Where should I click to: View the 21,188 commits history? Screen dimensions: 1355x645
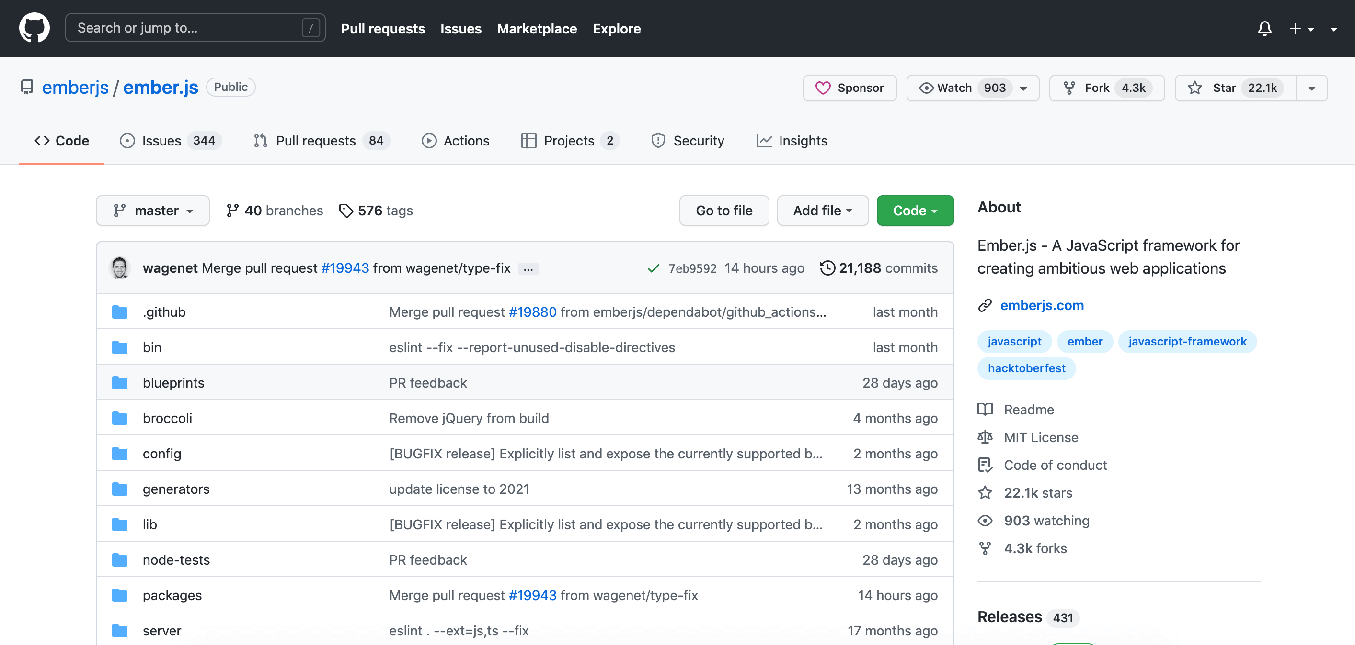tap(878, 268)
